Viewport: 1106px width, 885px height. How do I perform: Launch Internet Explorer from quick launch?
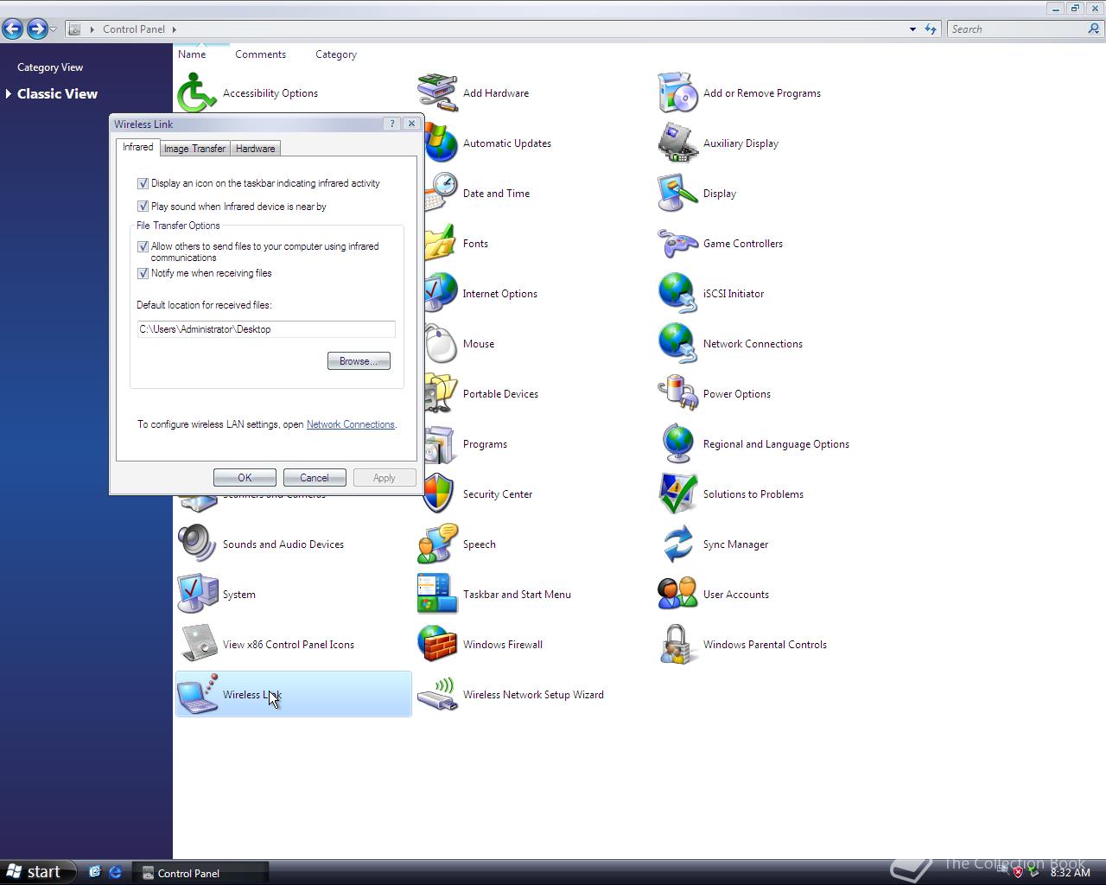pyautogui.click(x=115, y=872)
